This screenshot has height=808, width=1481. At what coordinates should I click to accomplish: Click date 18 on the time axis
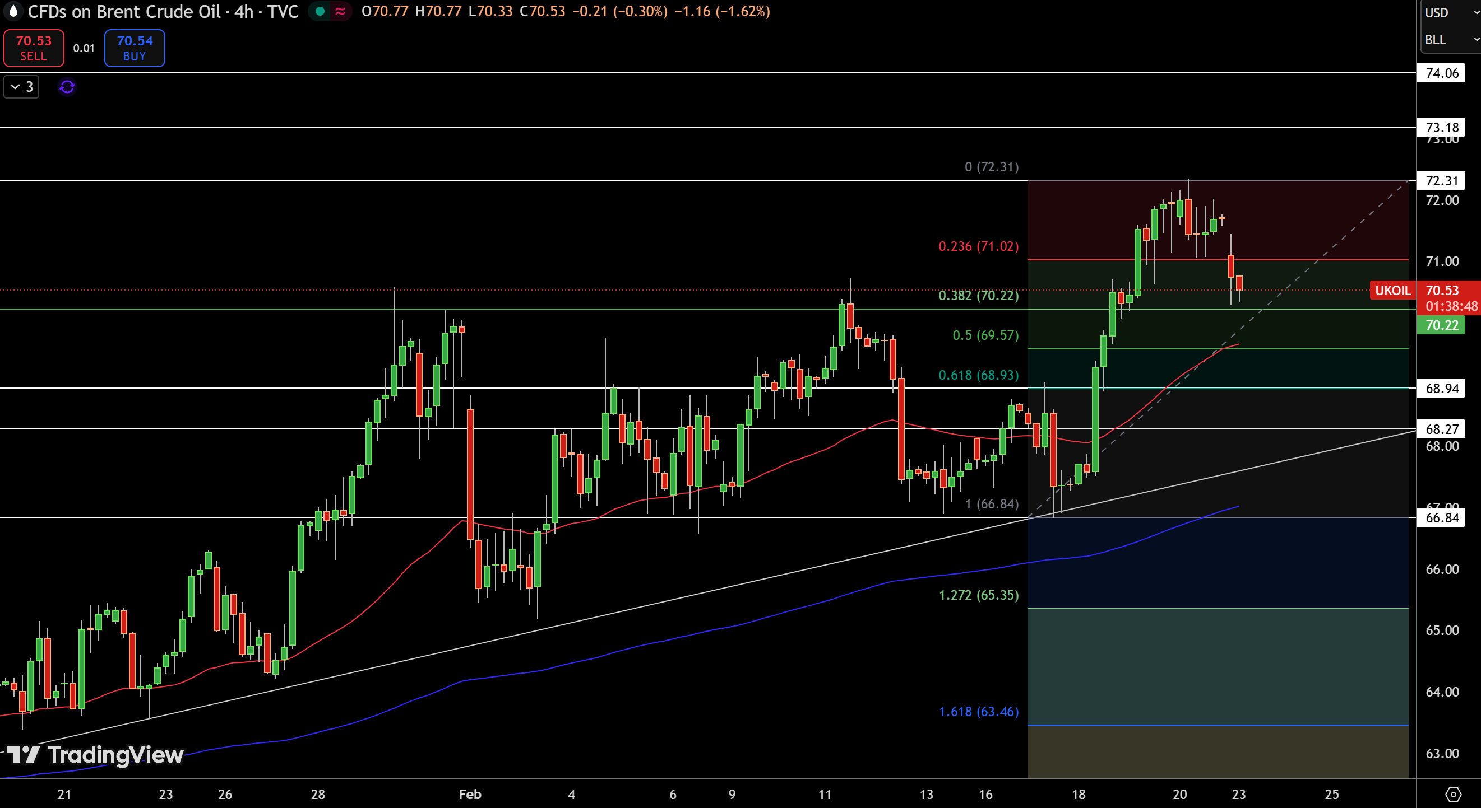click(x=1079, y=794)
